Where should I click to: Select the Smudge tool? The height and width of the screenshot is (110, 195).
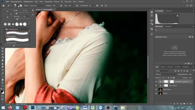tap(2, 61)
